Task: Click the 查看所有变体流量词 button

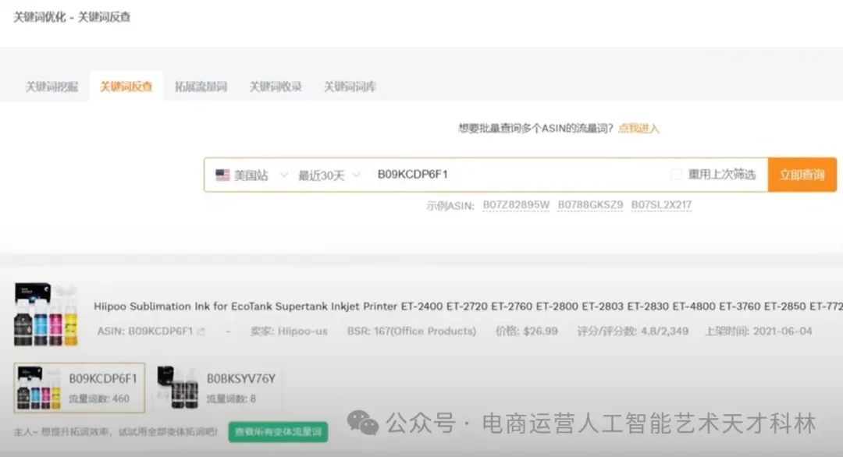Action: 277,430
